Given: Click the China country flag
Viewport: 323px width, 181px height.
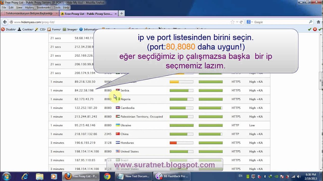Looking at the screenshot, I should [118, 134].
